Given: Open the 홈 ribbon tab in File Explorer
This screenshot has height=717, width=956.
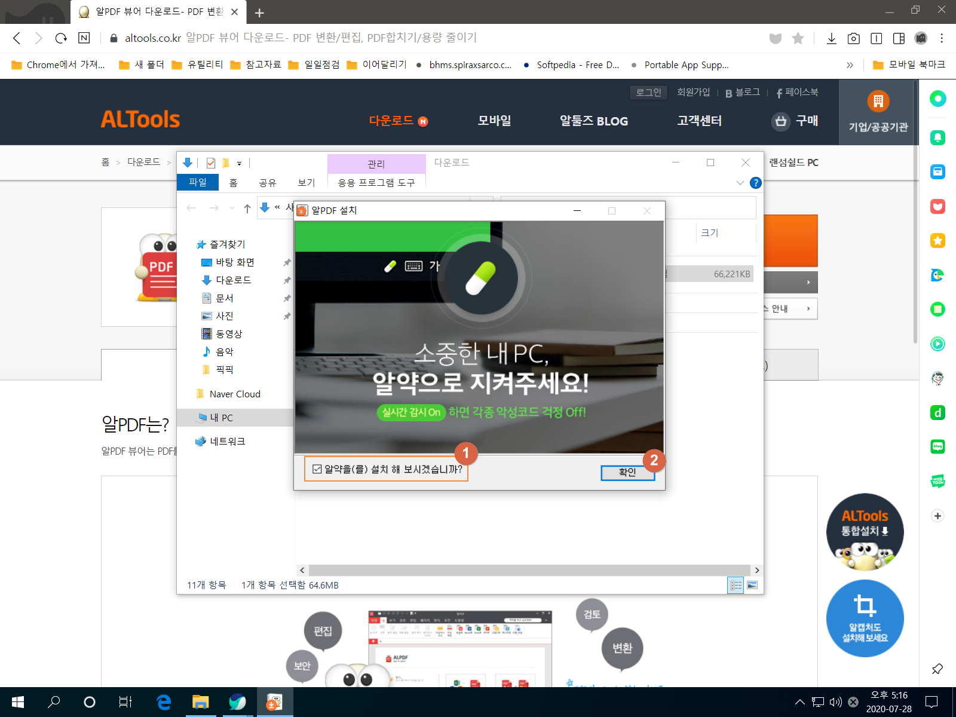Looking at the screenshot, I should click(233, 183).
